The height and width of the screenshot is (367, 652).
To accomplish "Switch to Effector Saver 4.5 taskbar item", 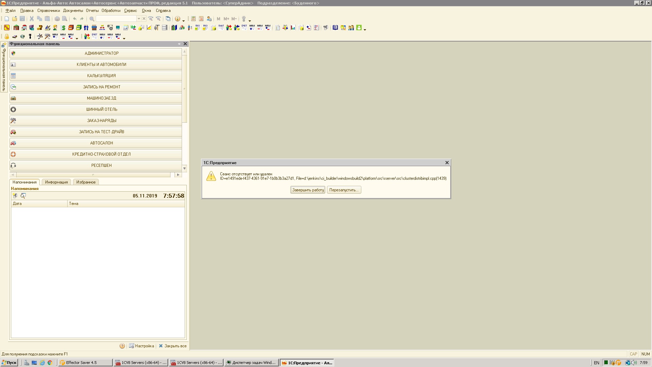I will [85, 363].
